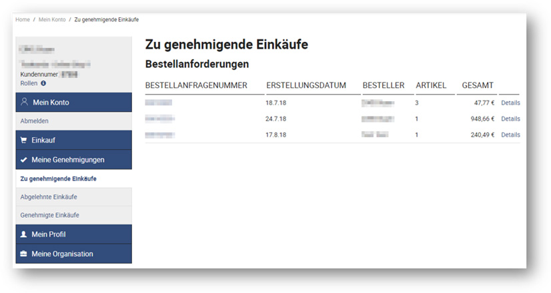Open Details for the 47,77 € request
Screen dimensions: 551x293
[510, 103]
